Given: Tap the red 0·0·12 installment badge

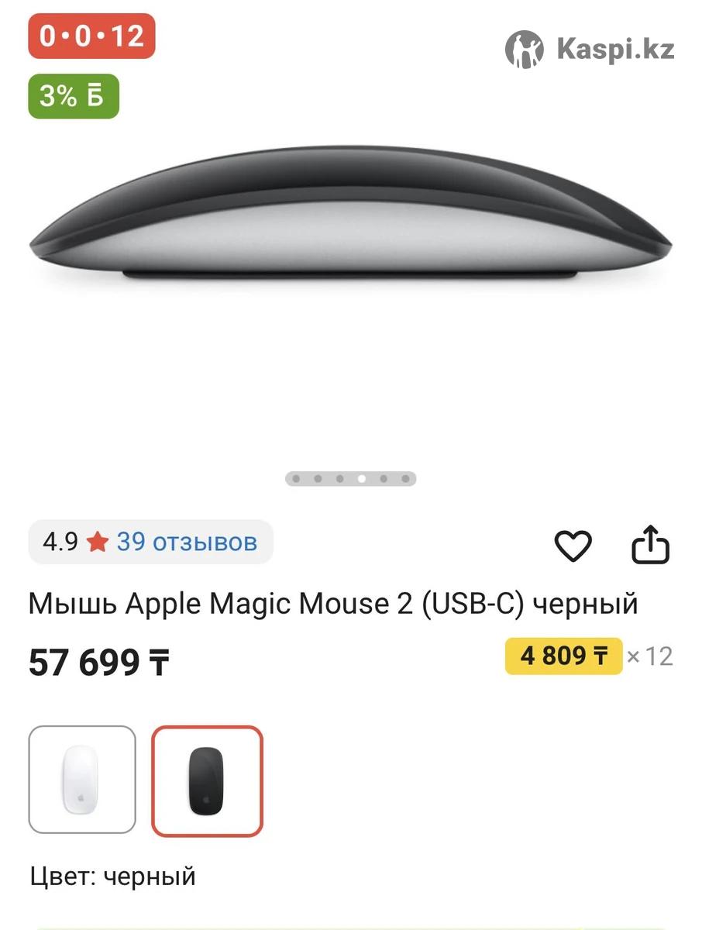Looking at the screenshot, I should click(91, 36).
